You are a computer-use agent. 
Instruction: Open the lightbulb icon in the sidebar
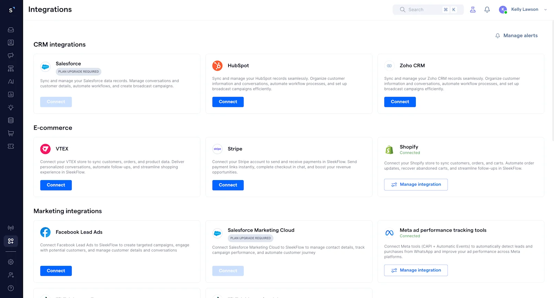pyautogui.click(x=11, y=108)
